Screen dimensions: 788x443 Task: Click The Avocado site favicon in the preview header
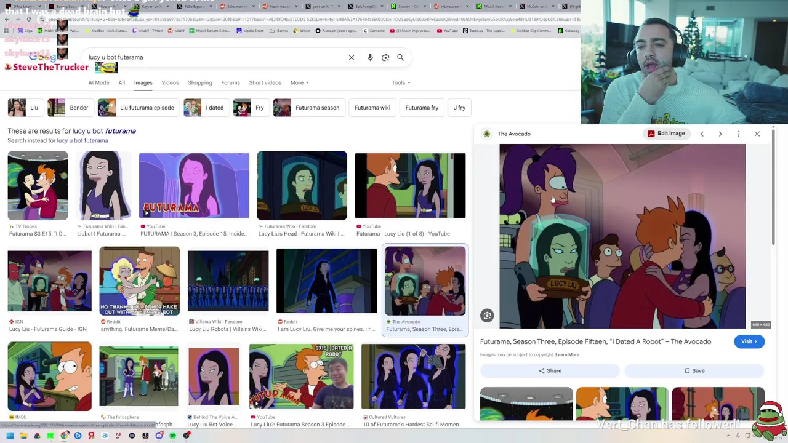pyautogui.click(x=487, y=134)
